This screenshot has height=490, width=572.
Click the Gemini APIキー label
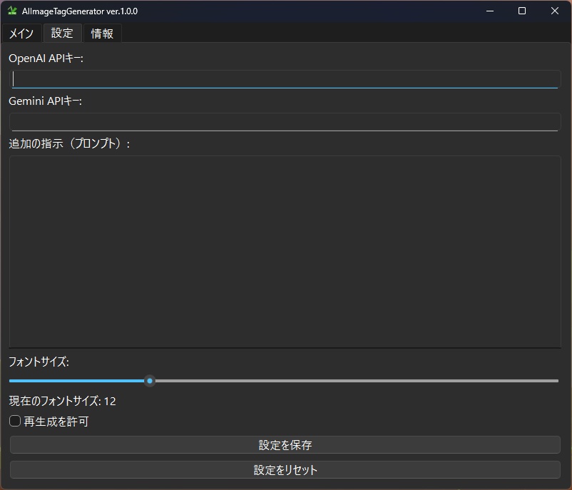[x=45, y=101]
